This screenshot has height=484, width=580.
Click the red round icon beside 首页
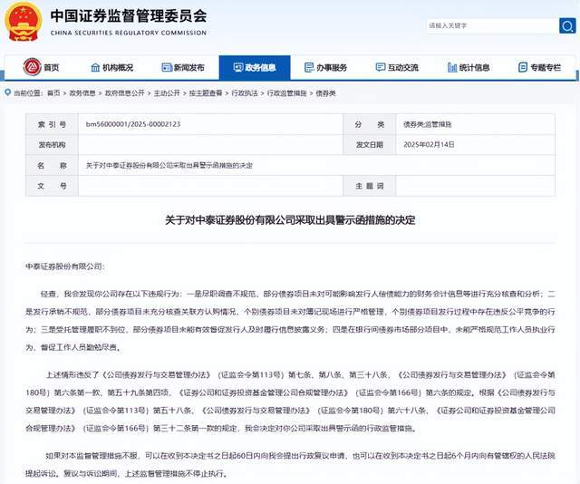[32, 67]
